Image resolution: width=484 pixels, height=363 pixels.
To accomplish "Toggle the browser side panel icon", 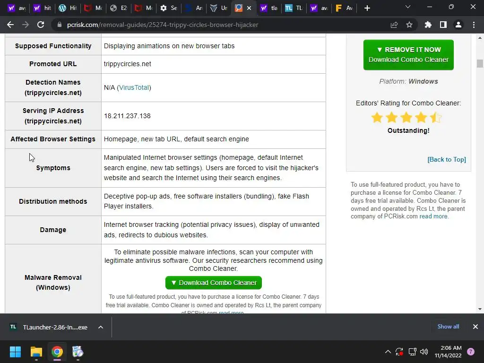I will coord(443,25).
